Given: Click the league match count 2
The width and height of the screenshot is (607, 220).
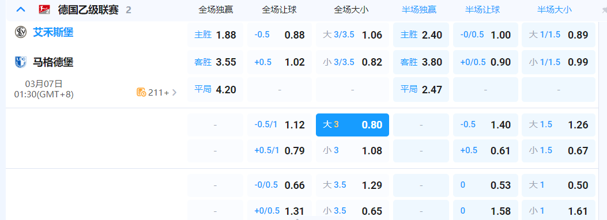Looking at the screenshot, I should 129,10.
